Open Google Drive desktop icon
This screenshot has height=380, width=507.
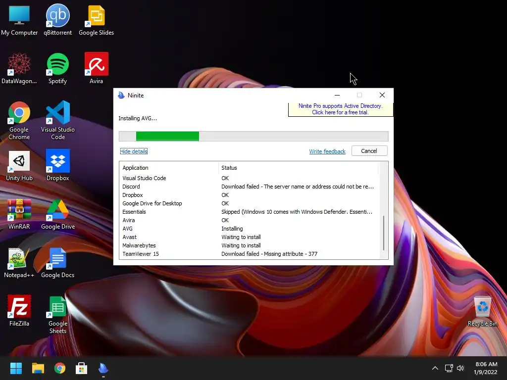tap(58, 214)
